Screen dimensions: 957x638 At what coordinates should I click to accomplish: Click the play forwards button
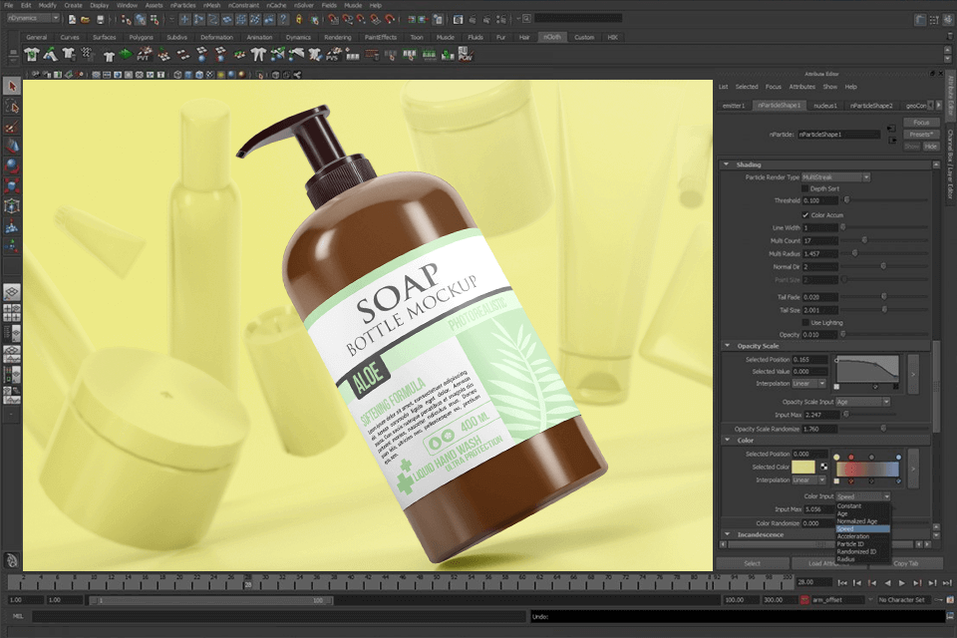pyautogui.click(x=901, y=583)
